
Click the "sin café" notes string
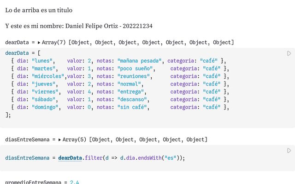pos(132,107)
